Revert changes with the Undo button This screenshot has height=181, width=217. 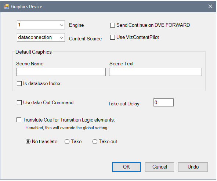pos(193,167)
